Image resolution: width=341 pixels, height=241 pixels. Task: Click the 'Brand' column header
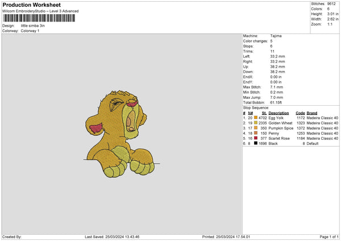[312, 113]
